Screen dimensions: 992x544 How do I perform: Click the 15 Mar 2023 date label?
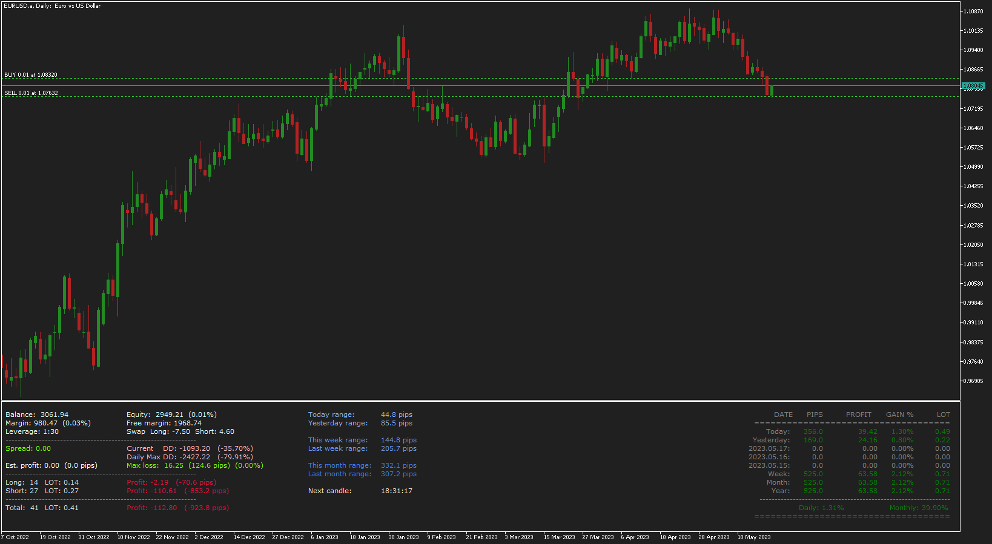click(x=559, y=537)
